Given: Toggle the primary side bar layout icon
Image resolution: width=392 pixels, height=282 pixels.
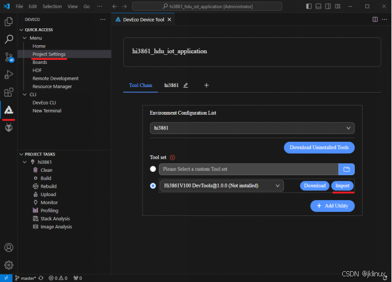Looking at the screenshot, I should point(309,6).
